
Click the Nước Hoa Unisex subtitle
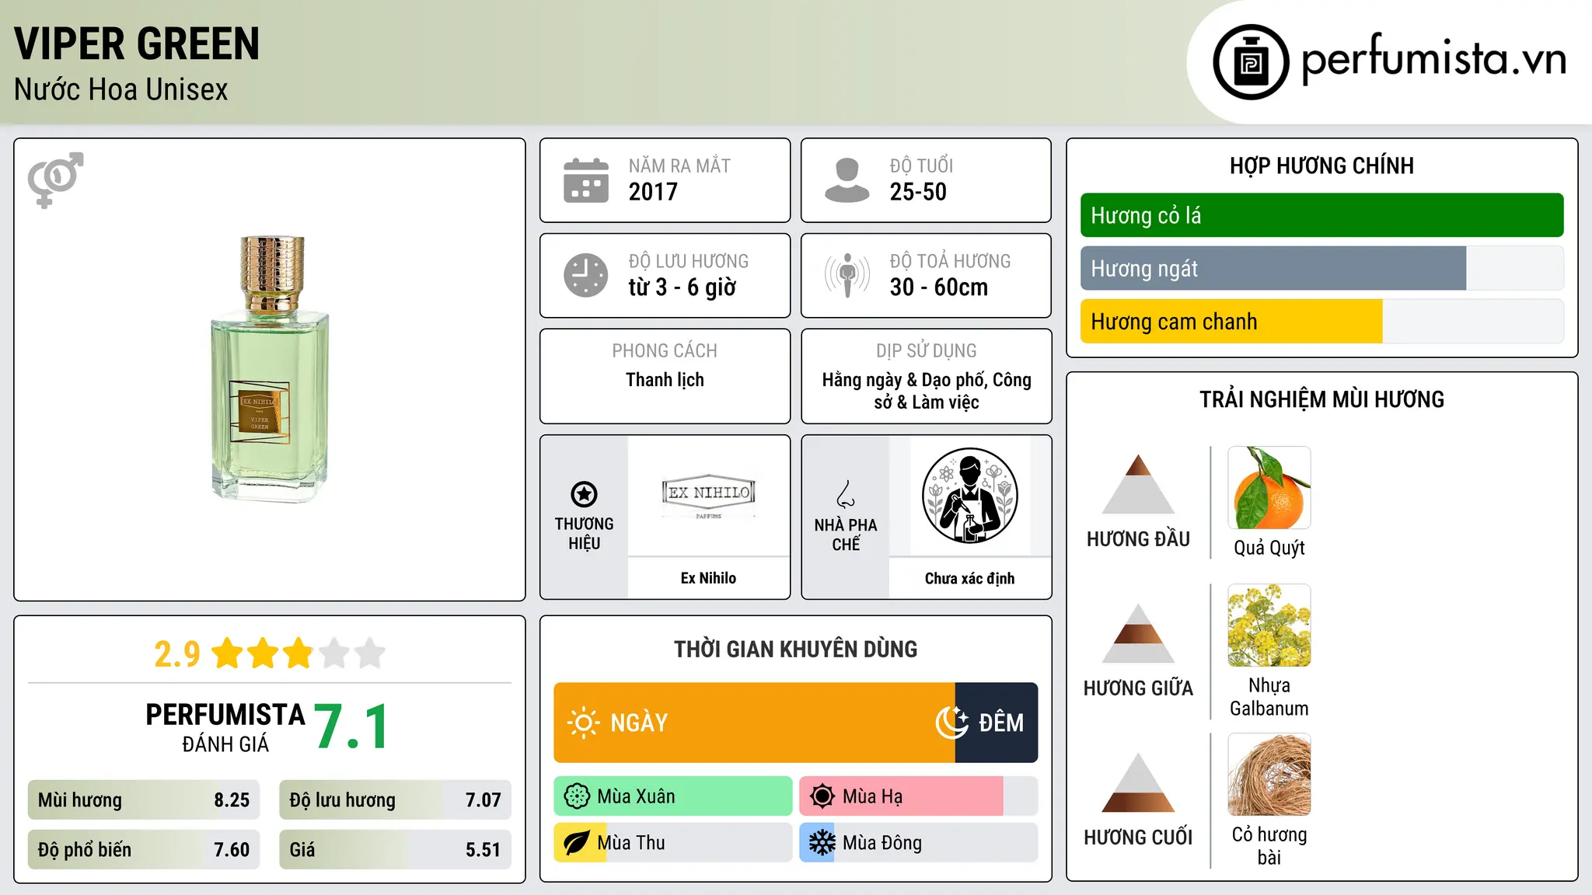point(121,90)
